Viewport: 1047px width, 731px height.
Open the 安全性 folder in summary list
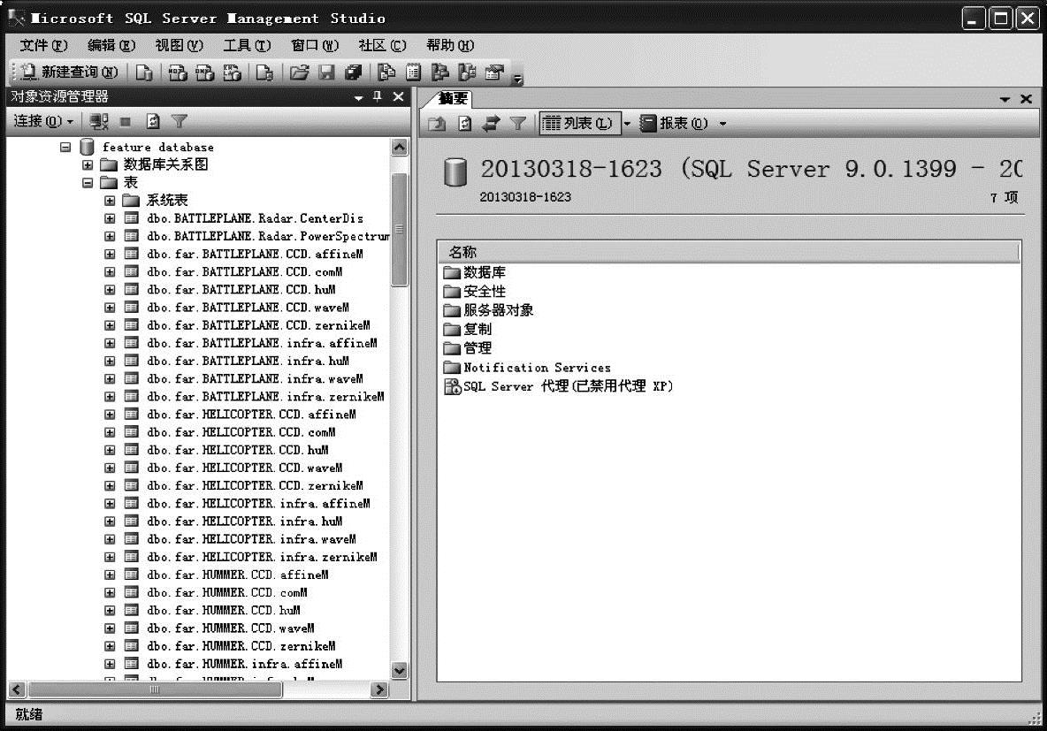[x=475, y=291]
